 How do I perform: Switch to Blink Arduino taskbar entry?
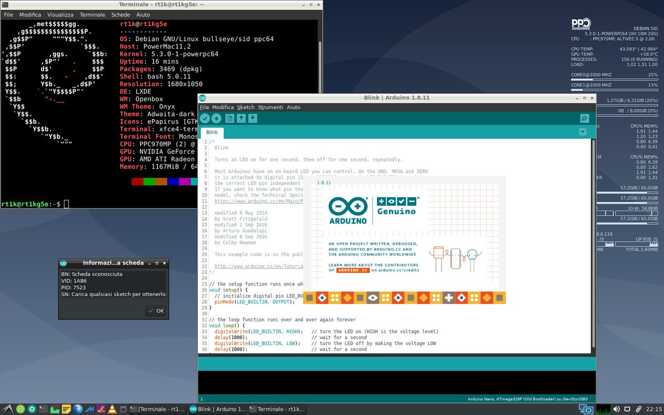[x=217, y=409]
